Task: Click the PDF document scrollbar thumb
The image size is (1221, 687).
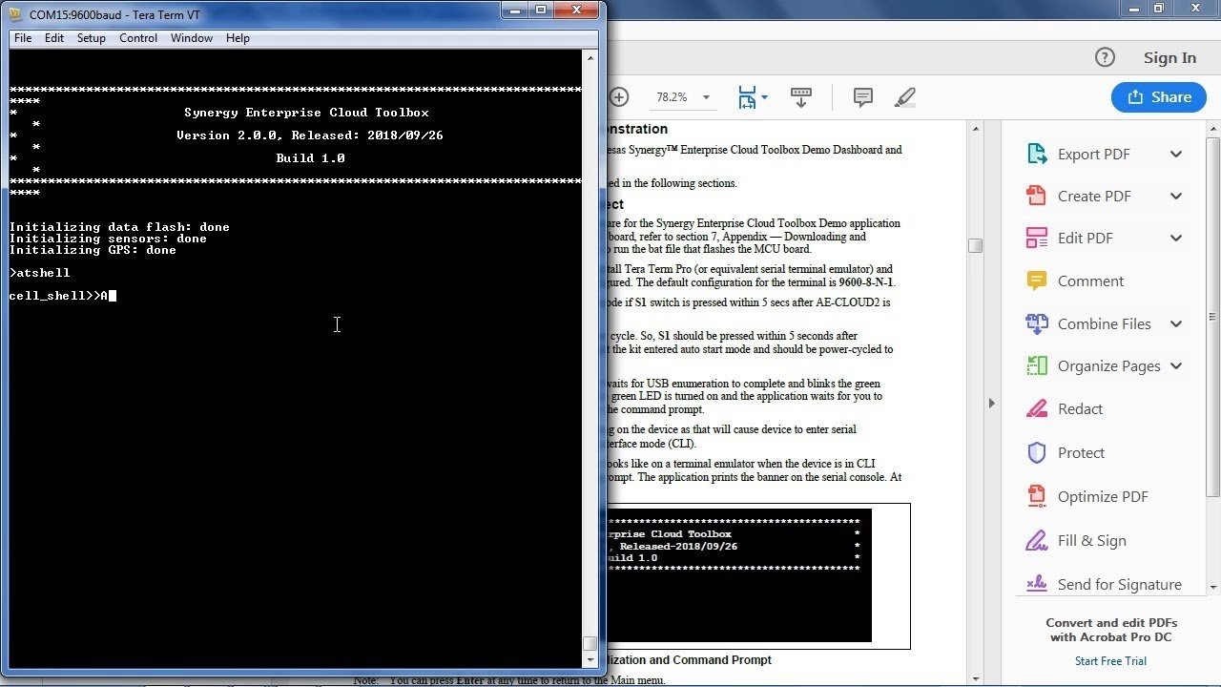Action: pyautogui.click(x=975, y=245)
